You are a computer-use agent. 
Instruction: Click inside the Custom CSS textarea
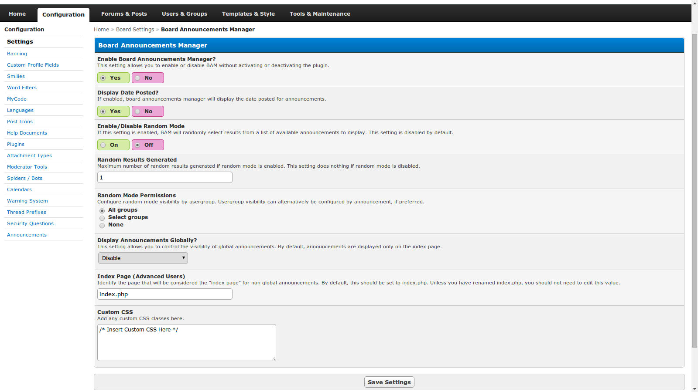coord(187,342)
